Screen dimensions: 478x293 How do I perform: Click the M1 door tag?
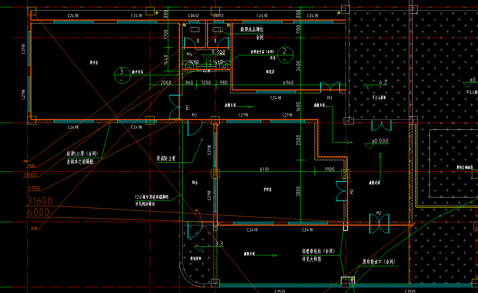tap(187, 107)
